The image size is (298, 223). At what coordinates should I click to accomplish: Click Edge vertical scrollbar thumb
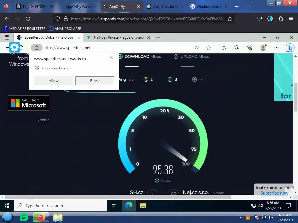(x=295, y=98)
